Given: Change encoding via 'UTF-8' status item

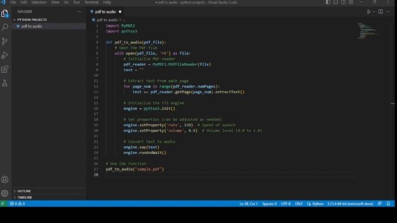Looking at the screenshot, I should (285, 204).
